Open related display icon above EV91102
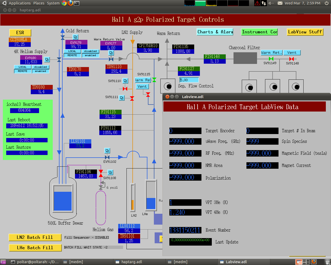 [x=107, y=150]
